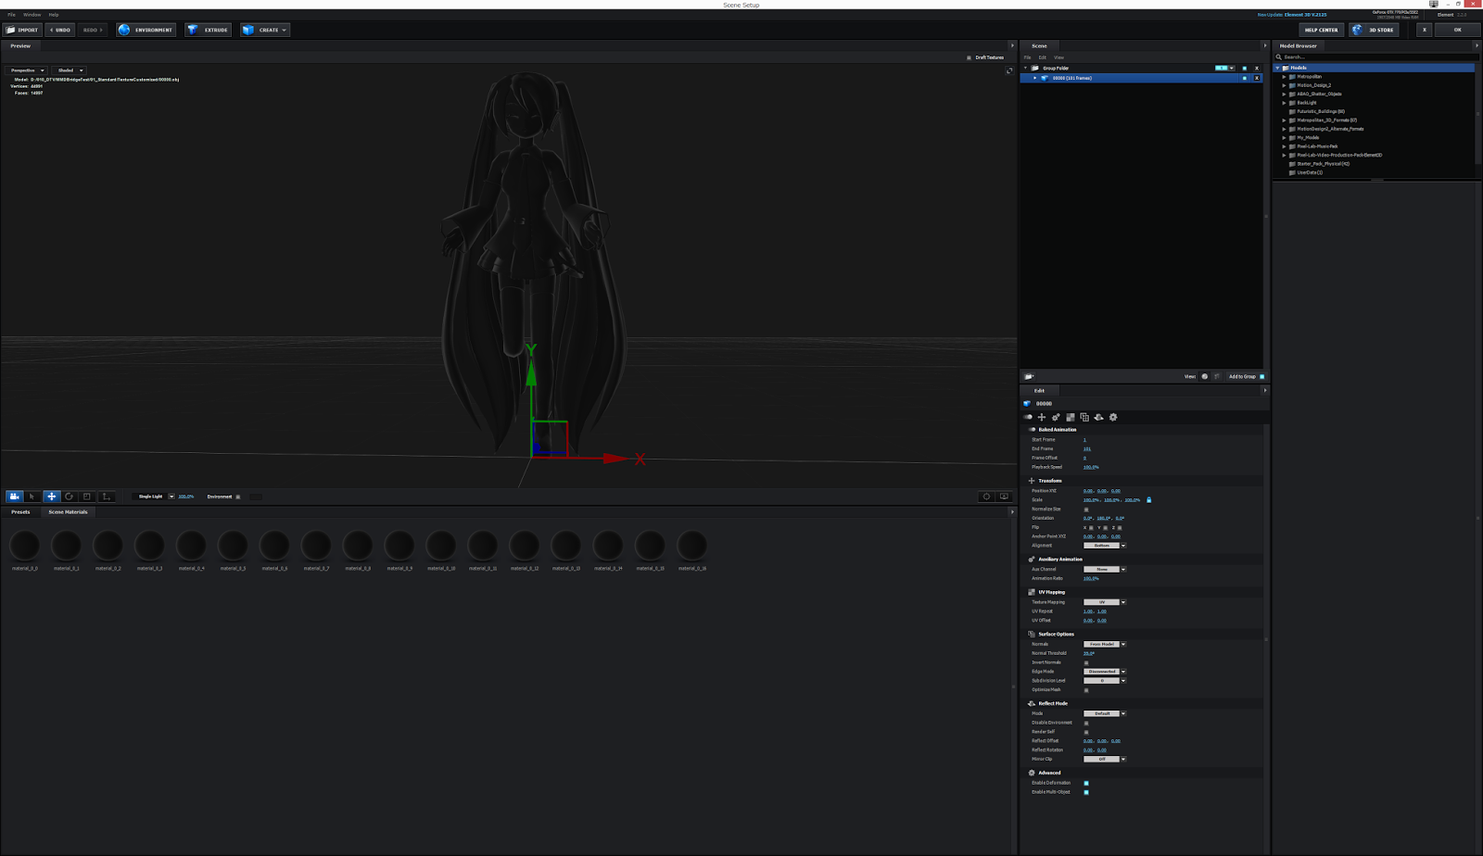Click the View sphere icon below Scene list
1483x856 pixels.
point(1205,376)
